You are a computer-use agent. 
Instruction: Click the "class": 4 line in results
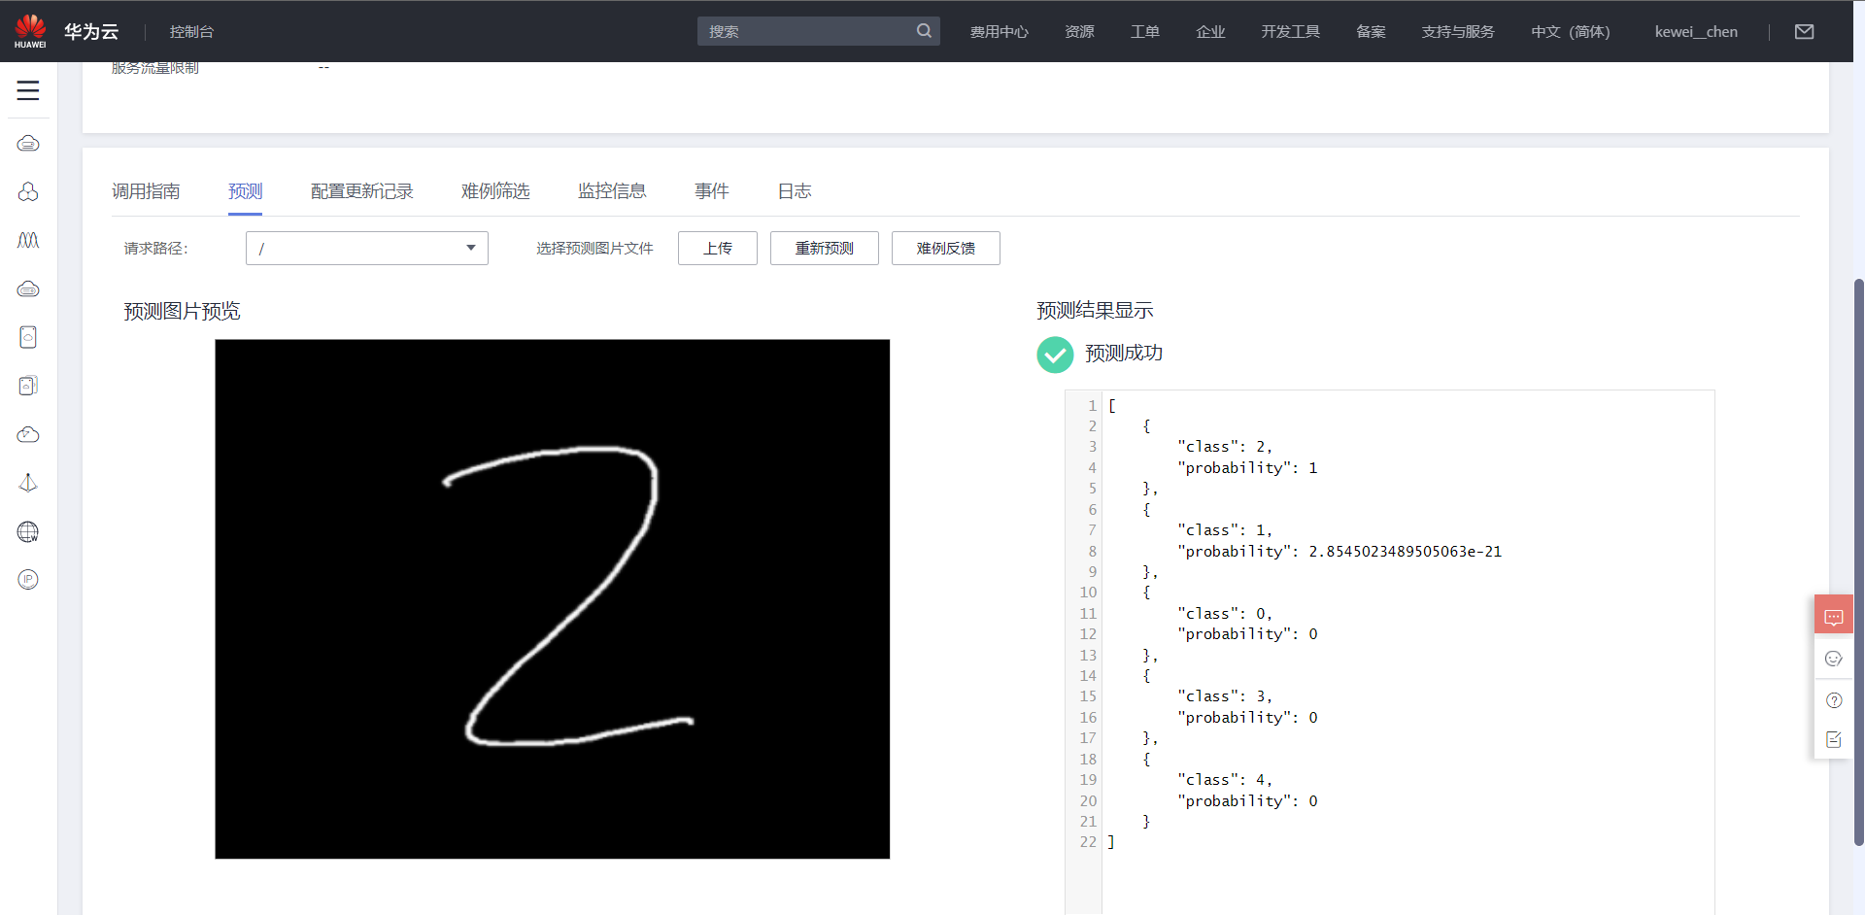coord(1225,780)
